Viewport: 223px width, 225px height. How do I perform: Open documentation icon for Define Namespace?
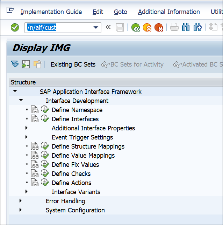point(35,110)
